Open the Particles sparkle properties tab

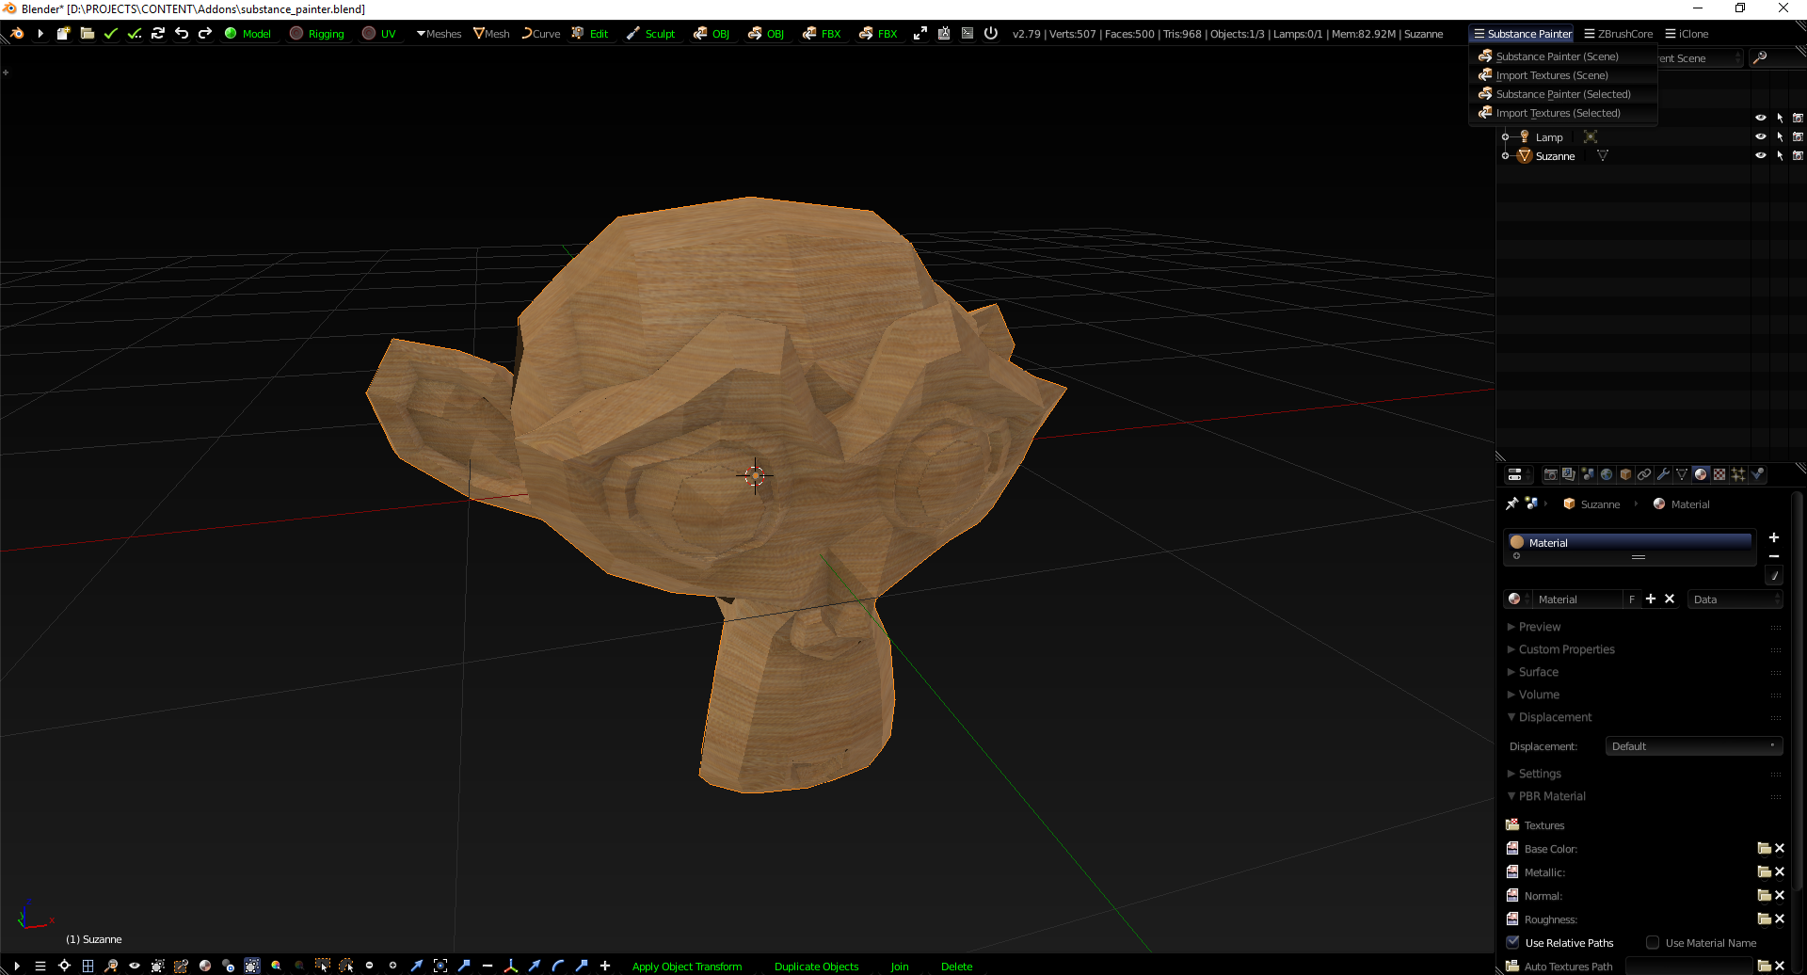coord(1738,474)
